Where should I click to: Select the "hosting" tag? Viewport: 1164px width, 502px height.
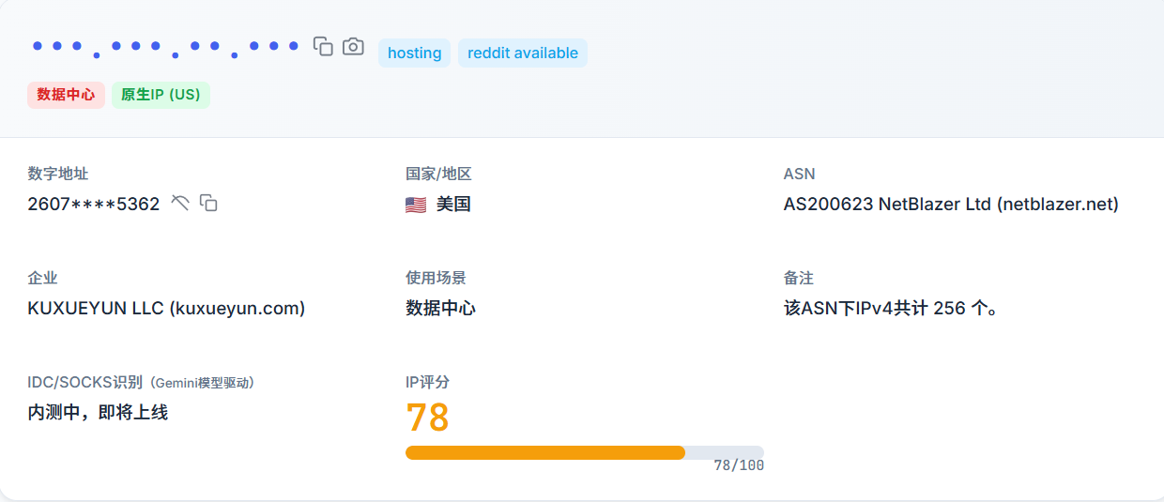tap(414, 53)
